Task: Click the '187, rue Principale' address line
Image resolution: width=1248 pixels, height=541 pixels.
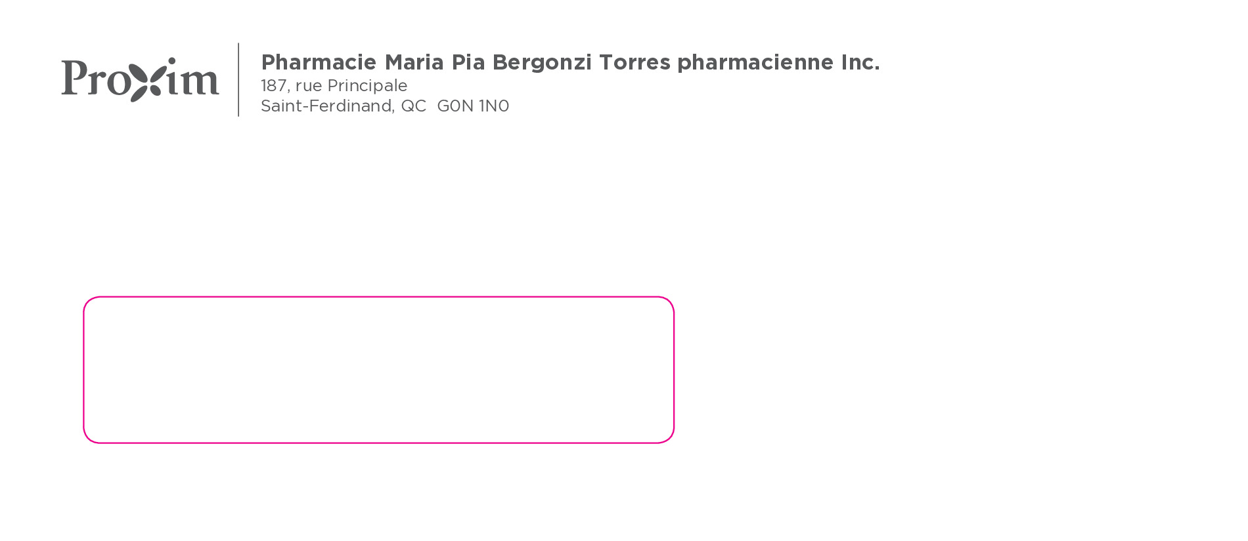Action: pos(334,86)
